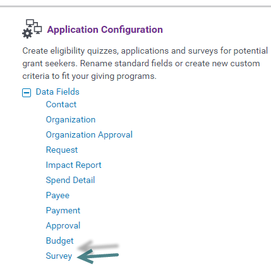Open Spend Detail fields
The height and width of the screenshot is (267, 271).
tap(70, 180)
